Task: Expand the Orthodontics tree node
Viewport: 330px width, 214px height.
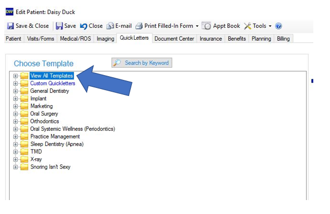Action: 16,121
